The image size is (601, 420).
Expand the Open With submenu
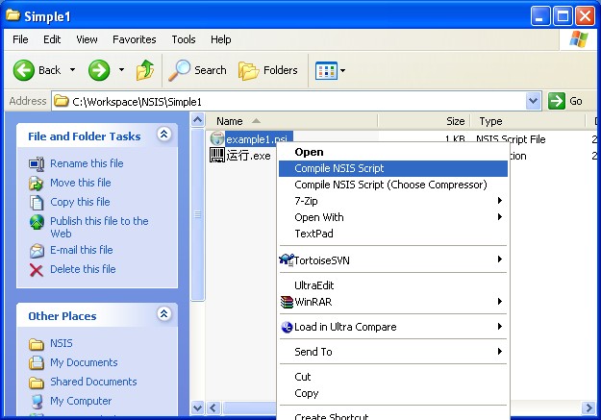point(393,217)
